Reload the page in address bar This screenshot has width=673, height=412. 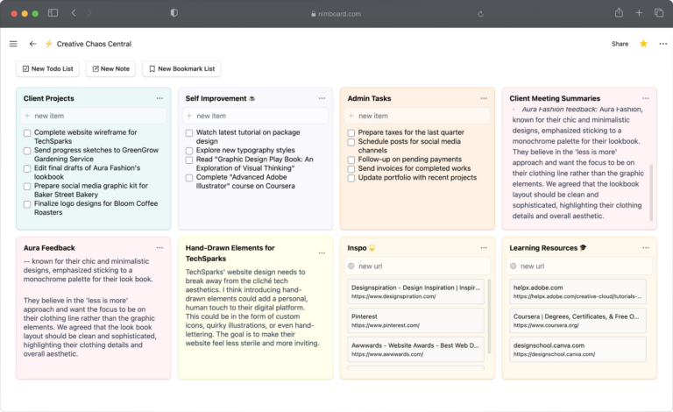tap(481, 14)
